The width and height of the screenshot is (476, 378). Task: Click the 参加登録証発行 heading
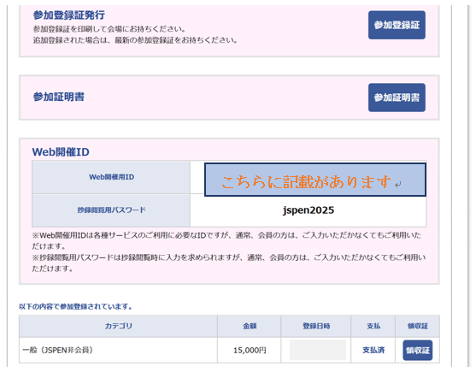pyautogui.click(x=69, y=15)
